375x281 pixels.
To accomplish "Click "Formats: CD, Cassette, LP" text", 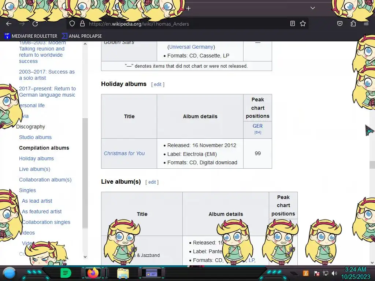I will pos(198,56).
